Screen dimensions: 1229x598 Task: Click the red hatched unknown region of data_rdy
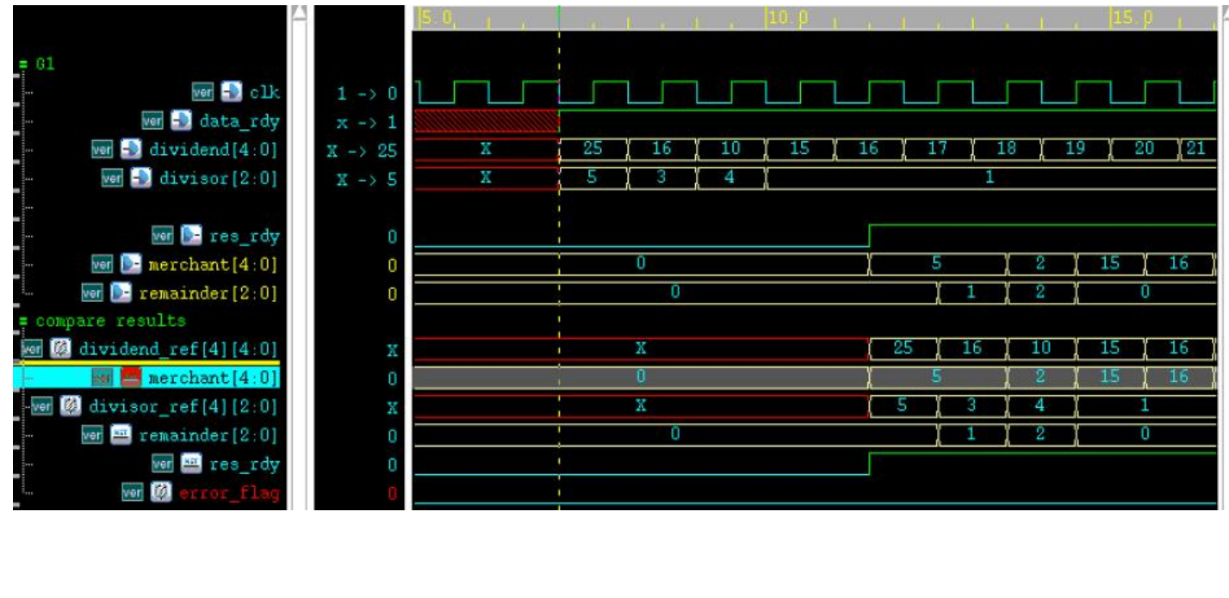tap(487, 120)
